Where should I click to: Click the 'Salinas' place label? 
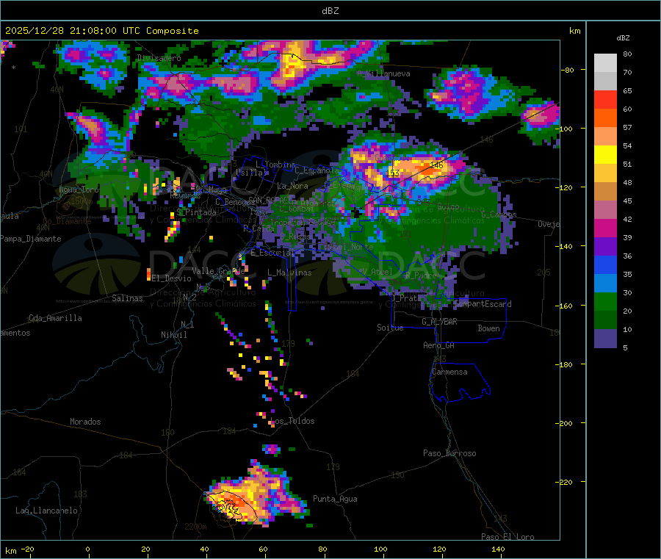tap(127, 298)
